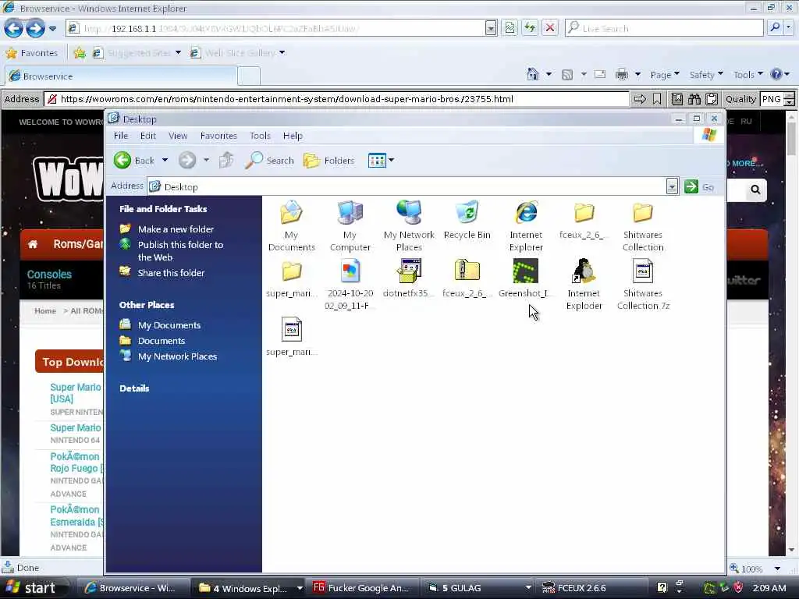The height and width of the screenshot is (599, 799).
Task: Open Favorites menu in Desktop window
Action: (218, 136)
